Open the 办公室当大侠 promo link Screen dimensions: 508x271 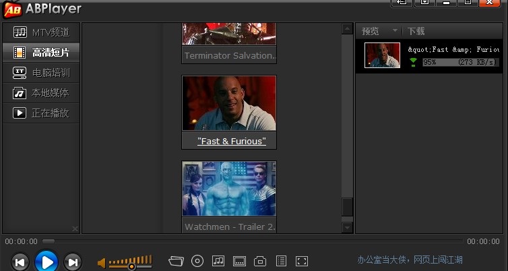[x=410, y=260]
